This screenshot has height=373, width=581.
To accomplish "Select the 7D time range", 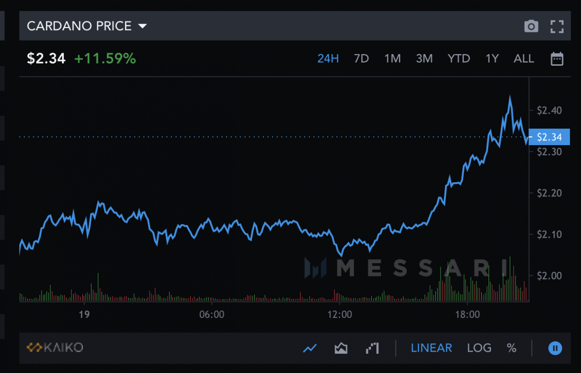I will coord(361,59).
